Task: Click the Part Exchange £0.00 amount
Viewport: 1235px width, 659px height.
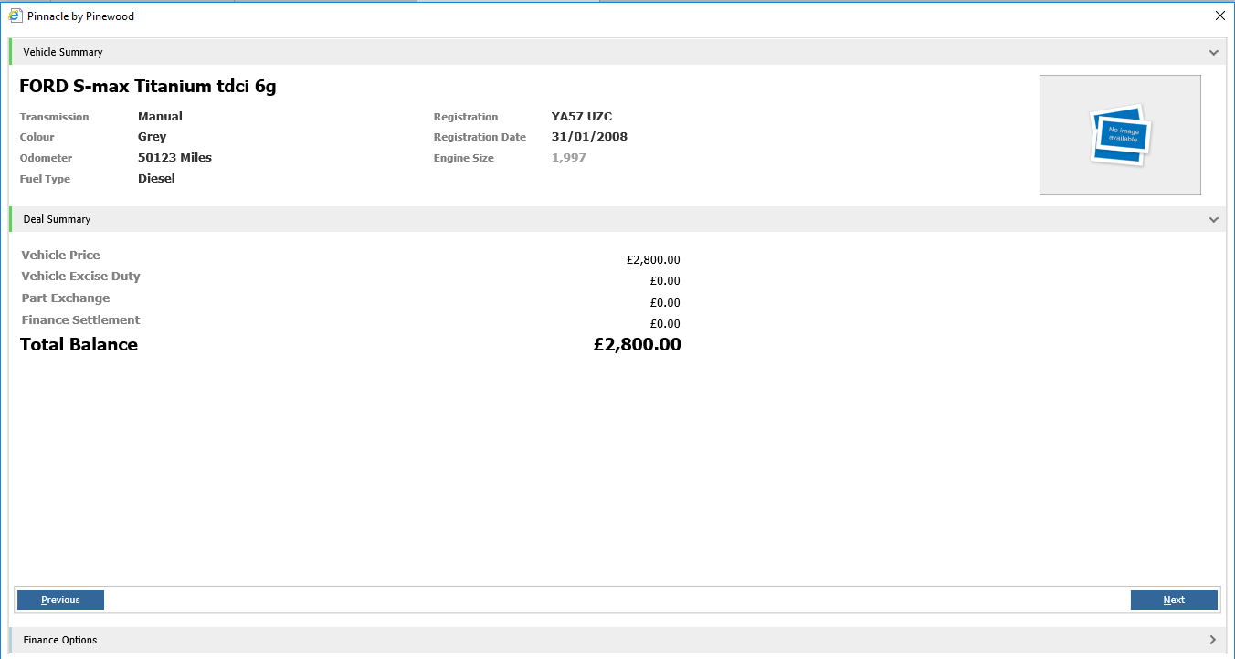Action: point(665,303)
